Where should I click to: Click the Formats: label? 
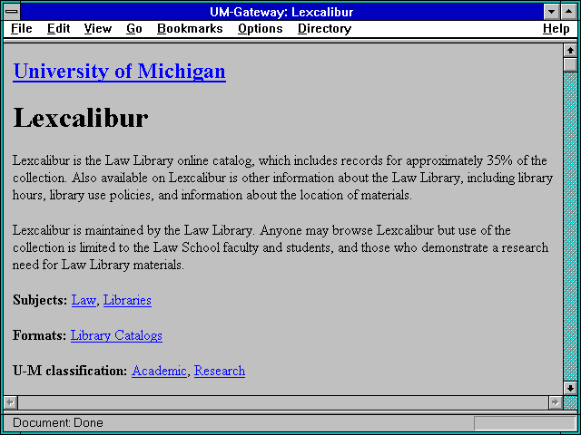coord(40,335)
